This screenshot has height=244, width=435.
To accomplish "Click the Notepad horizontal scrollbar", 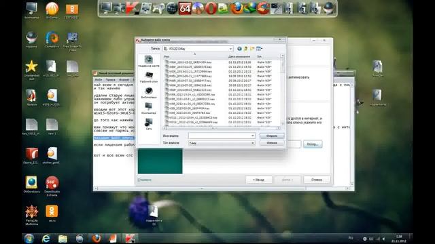I will click(222, 188).
